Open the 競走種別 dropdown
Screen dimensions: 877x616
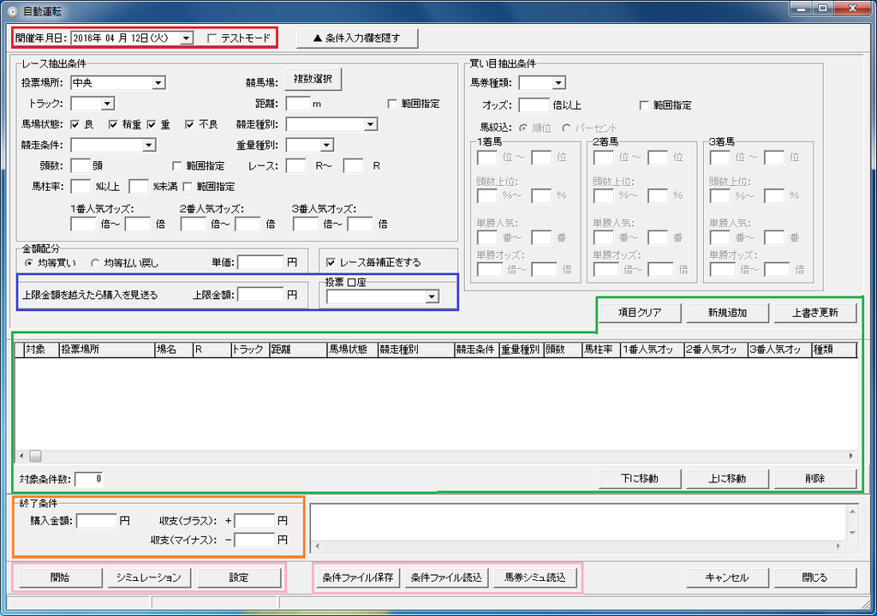[x=370, y=124]
